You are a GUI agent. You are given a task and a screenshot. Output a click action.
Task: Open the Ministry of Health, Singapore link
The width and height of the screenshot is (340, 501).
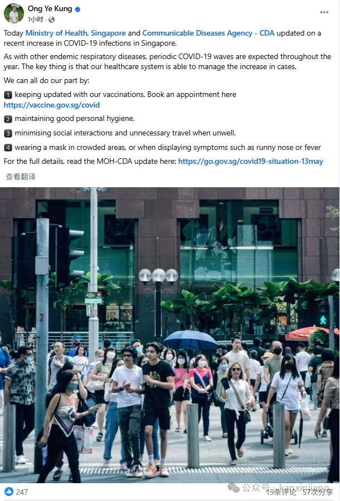pos(75,33)
